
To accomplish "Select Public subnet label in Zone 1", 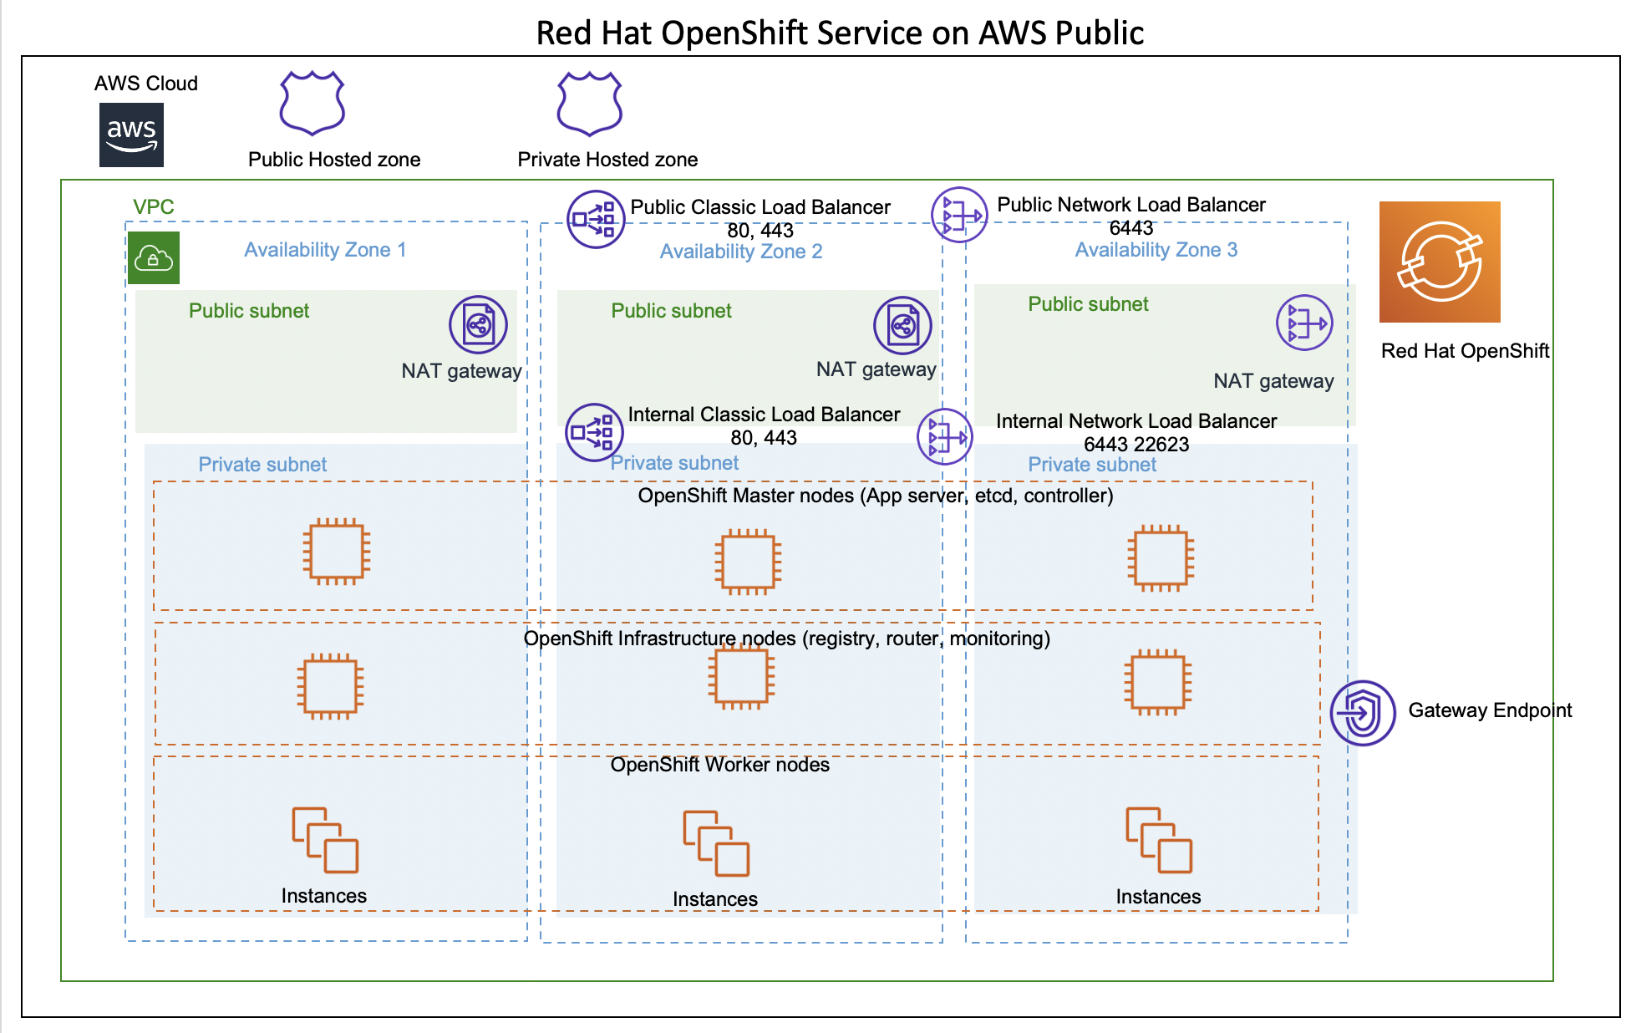I will 249,311.
